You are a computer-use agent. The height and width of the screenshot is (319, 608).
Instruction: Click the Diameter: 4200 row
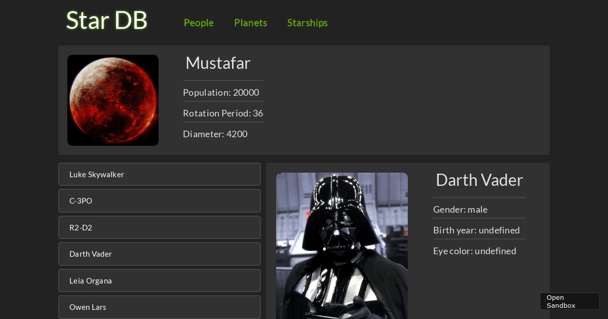pyautogui.click(x=215, y=134)
